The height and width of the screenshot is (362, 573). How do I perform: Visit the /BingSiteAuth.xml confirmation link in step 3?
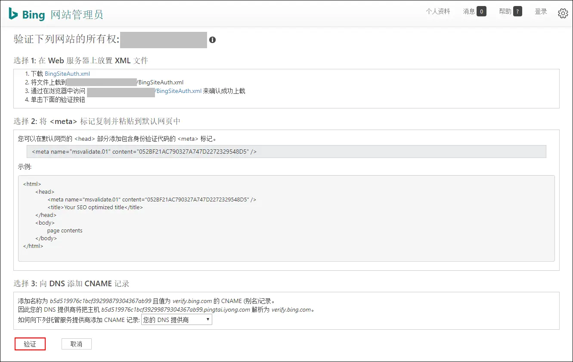coord(178,91)
